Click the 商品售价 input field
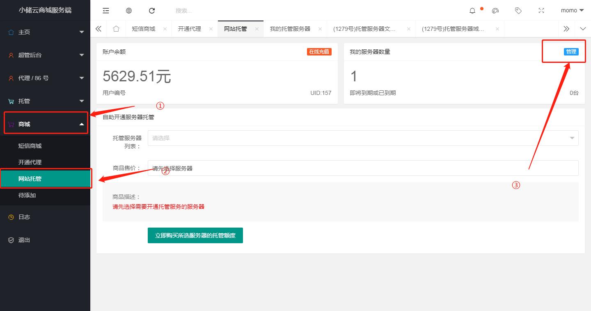This screenshot has height=311, width=591. (x=363, y=168)
